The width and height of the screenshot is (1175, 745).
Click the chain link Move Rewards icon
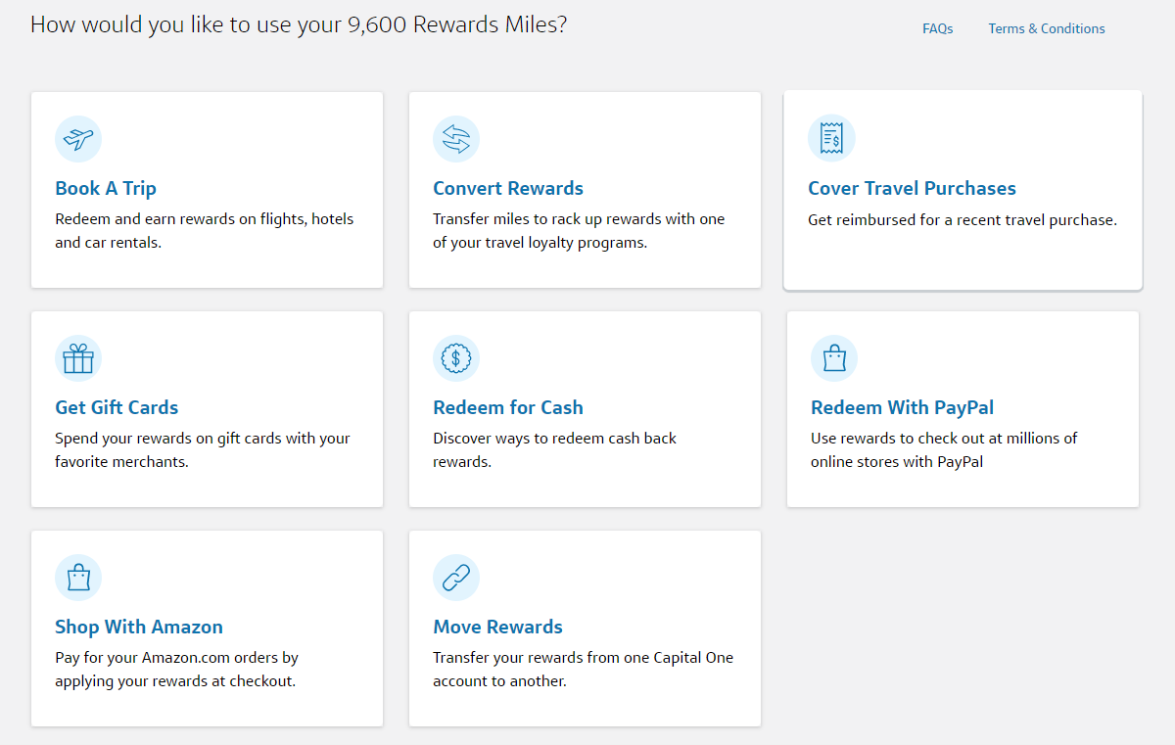[x=456, y=578]
